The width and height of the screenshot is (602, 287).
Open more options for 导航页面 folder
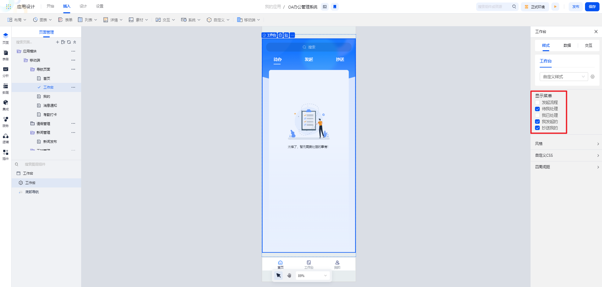(x=73, y=69)
